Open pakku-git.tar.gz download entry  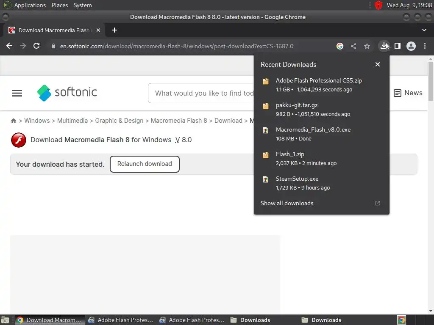[321, 110]
